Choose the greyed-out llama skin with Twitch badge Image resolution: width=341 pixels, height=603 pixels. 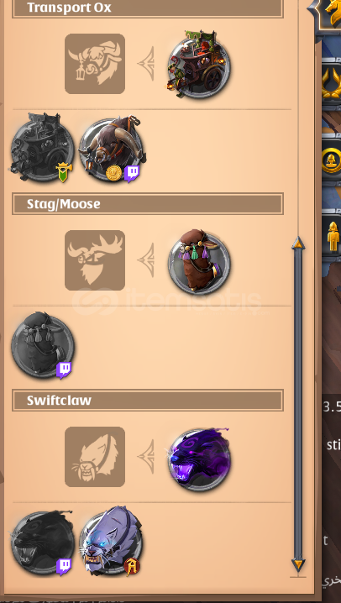click(43, 346)
